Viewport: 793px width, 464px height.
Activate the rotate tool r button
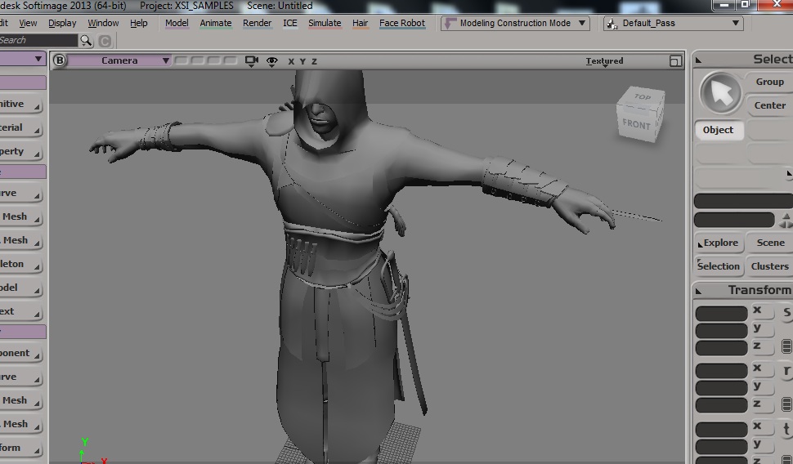coord(786,372)
